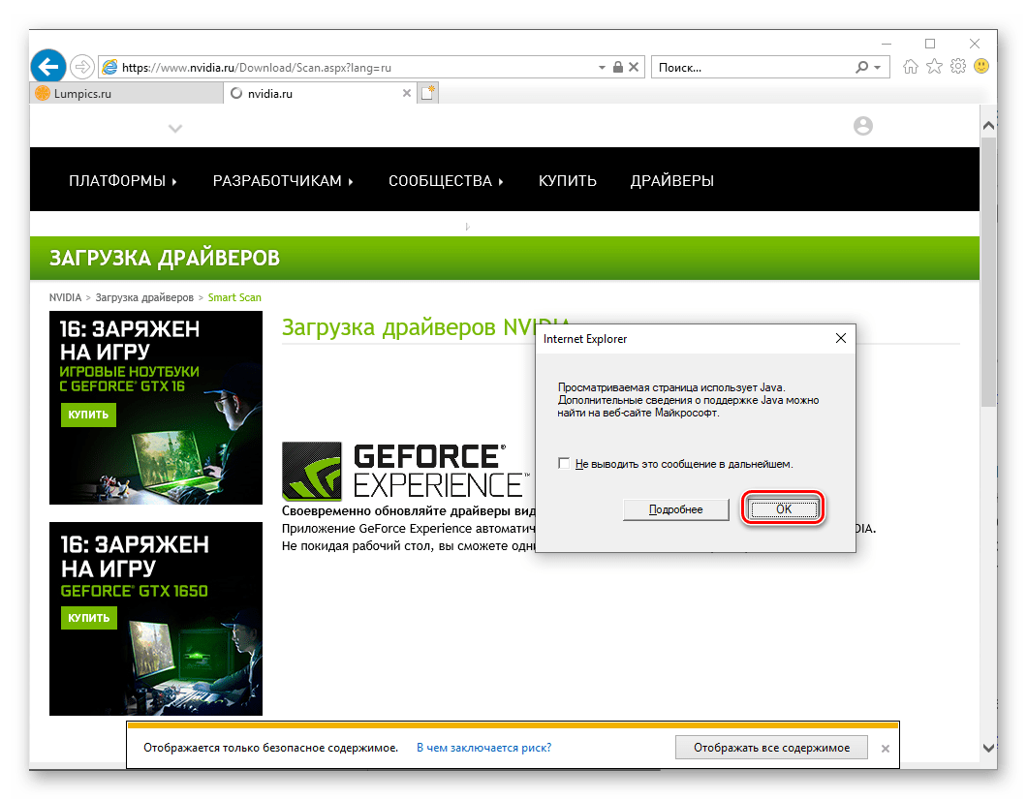Open the search provider dropdown arrow
The width and height of the screenshot is (1027, 800).
(878, 67)
